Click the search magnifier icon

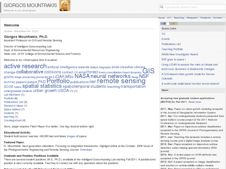(x=162, y=7)
